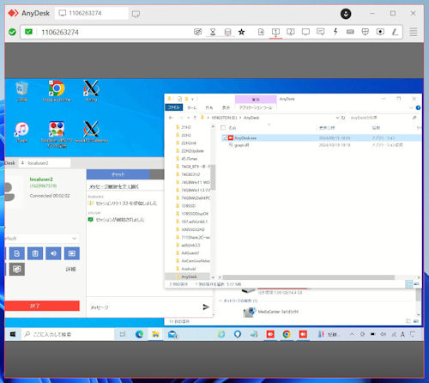Click the file transfer icon in toolbar
Screen dimensions: 429x383
[261, 32]
